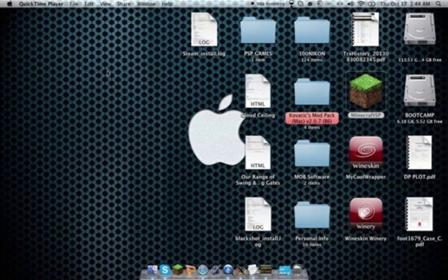The width and height of the screenshot is (448, 280).
Task: Open the Share menu
Action: (123, 4)
